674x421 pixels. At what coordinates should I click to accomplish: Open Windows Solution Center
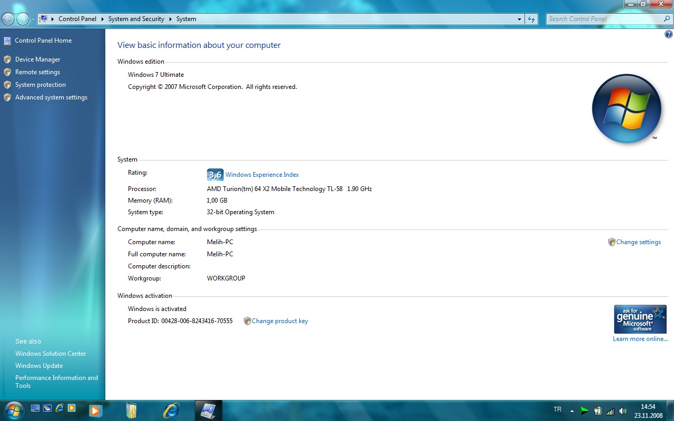point(51,354)
